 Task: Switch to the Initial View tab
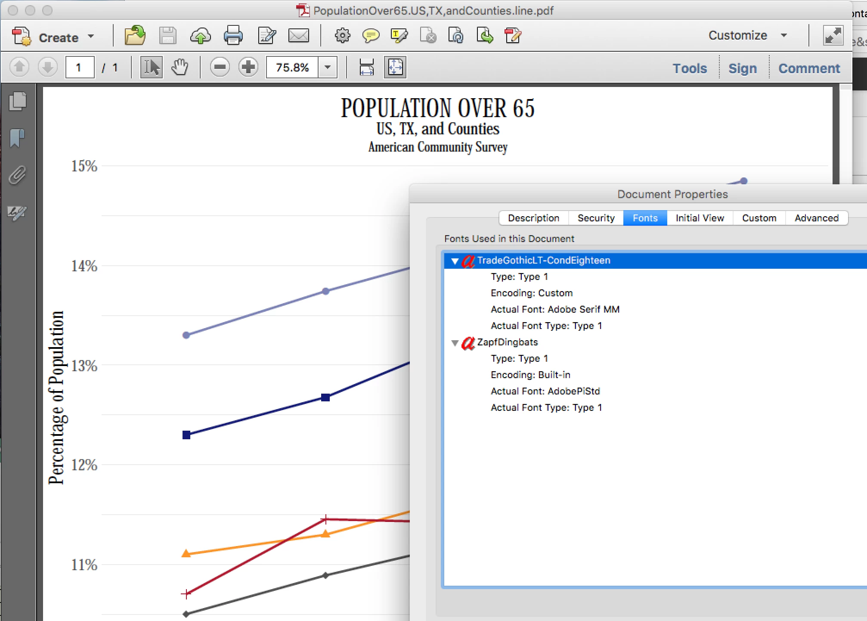(x=700, y=218)
